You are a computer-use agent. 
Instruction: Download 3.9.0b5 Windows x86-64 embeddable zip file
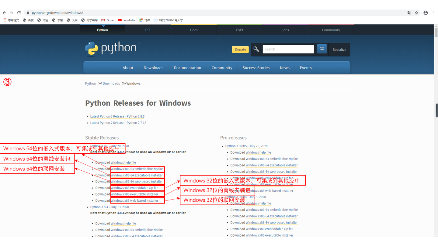(x=272, y=159)
